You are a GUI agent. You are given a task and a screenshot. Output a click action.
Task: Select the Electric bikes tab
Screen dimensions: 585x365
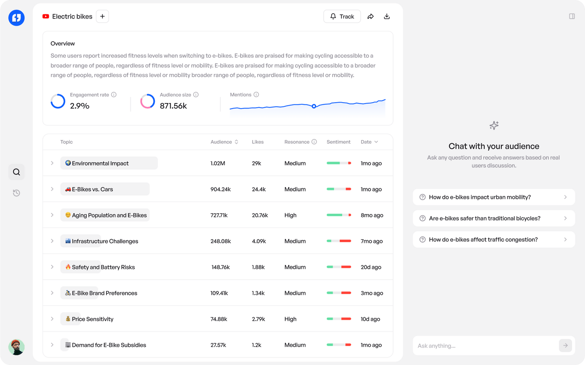(x=67, y=16)
